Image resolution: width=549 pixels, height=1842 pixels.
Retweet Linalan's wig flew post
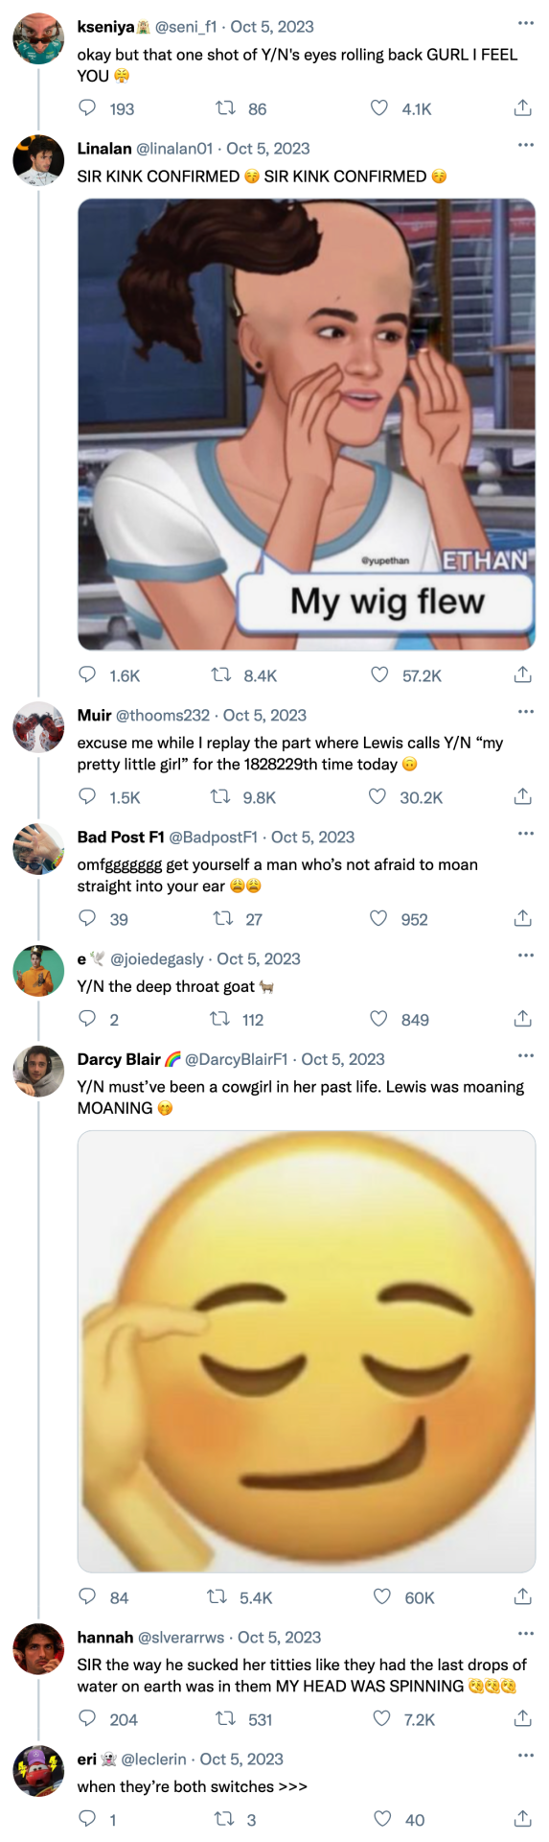pos(221,675)
